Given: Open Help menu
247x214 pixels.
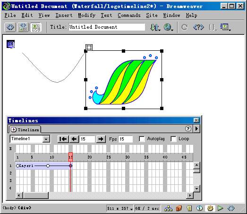Looking at the screenshot, I should (191, 15).
